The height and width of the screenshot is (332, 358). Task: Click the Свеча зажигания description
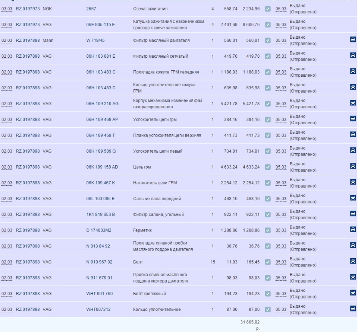click(150, 9)
